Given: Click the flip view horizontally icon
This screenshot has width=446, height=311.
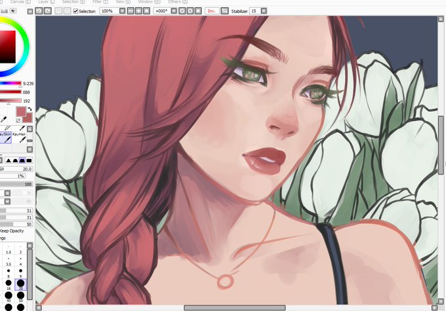Looking at the screenshot, I should click(x=224, y=11).
